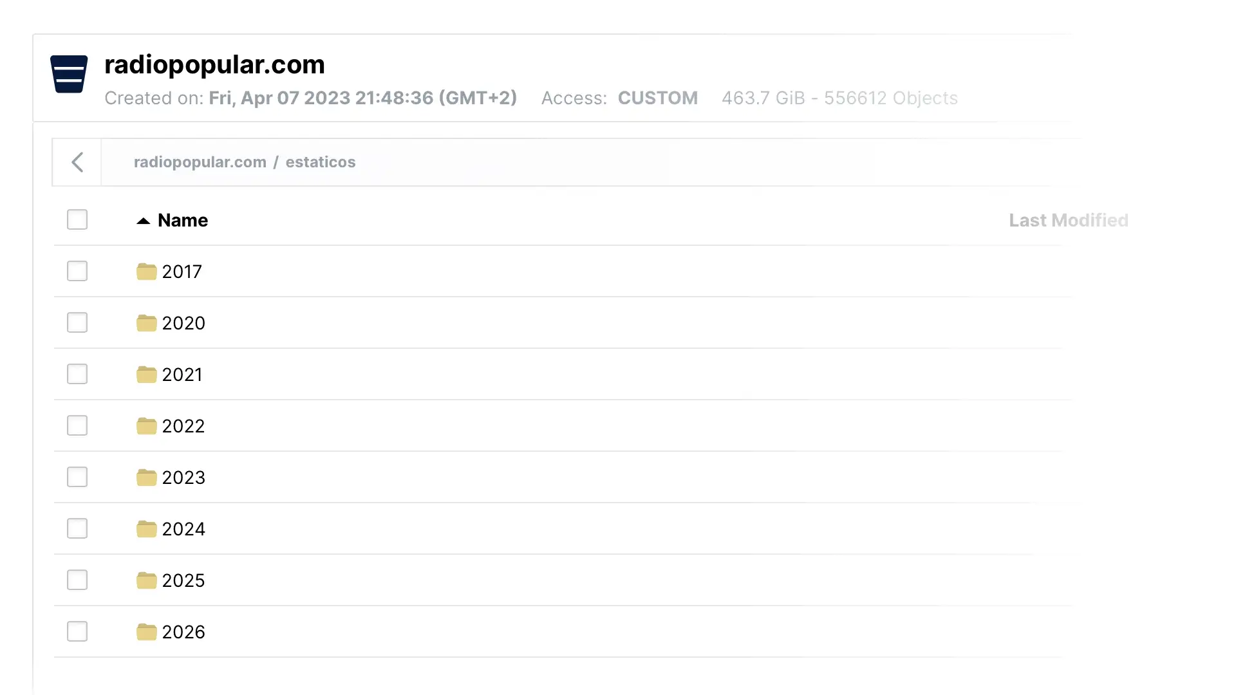Check the box for folder 2021
1236x695 pixels.
tap(77, 374)
